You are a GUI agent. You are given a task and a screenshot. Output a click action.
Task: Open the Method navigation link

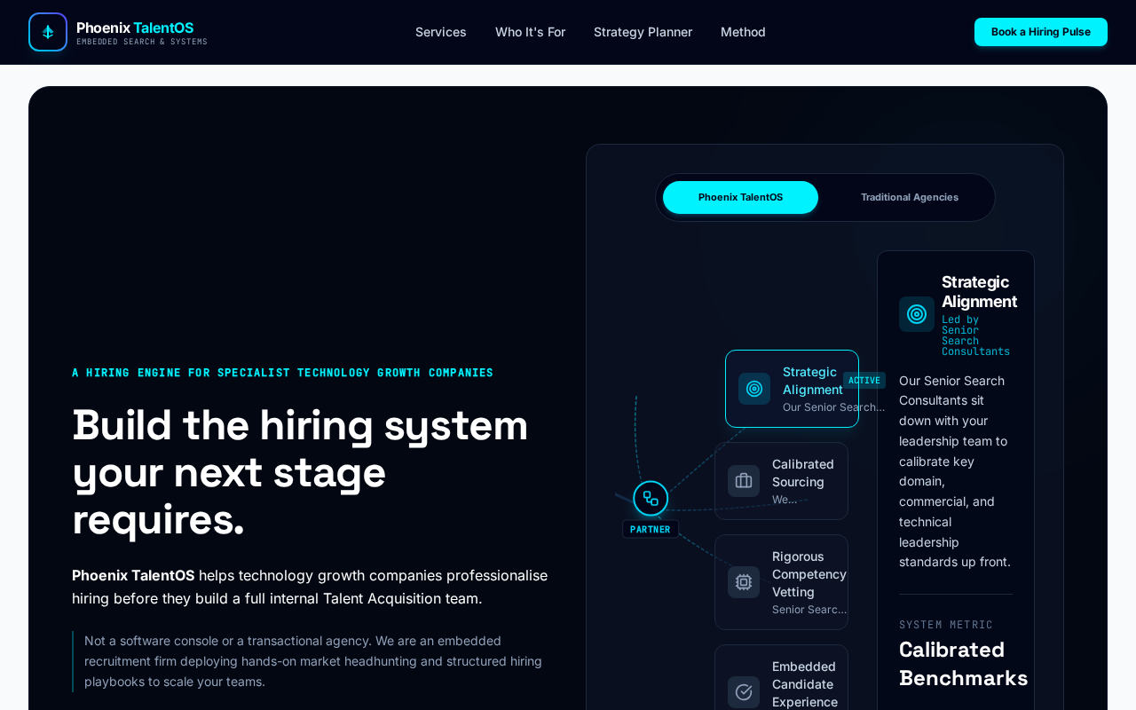coord(743,32)
